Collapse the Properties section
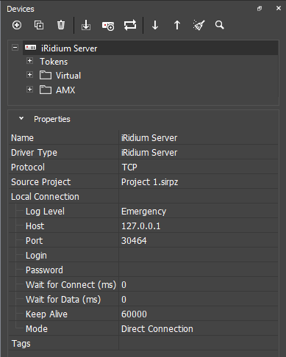286x357 pixels. 21,118
